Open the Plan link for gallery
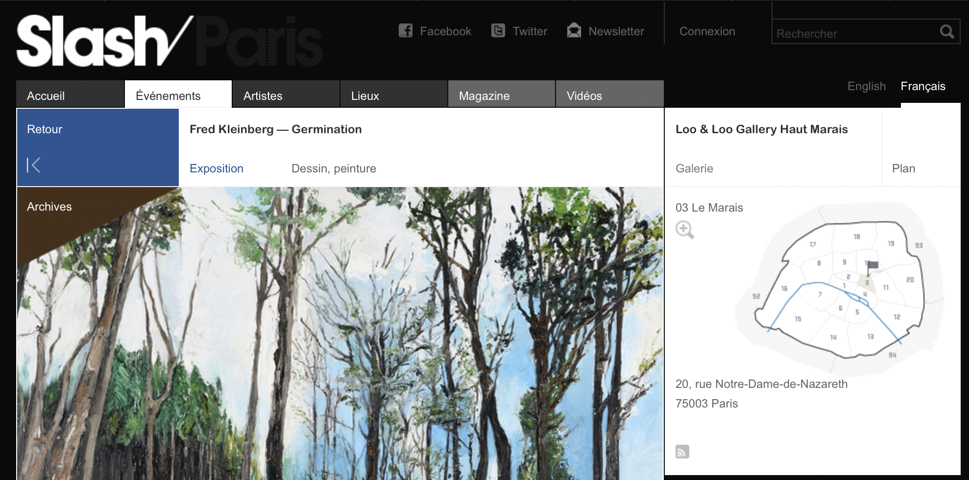The height and width of the screenshot is (480, 969). pyautogui.click(x=903, y=168)
